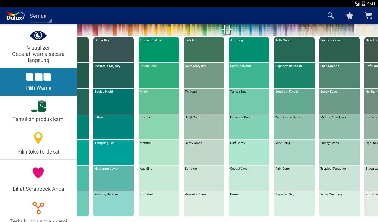The width and height of the screenshot is (378, 222).
Task: Grab the color spectrum slider handle
Action: (x=227, y=30)
